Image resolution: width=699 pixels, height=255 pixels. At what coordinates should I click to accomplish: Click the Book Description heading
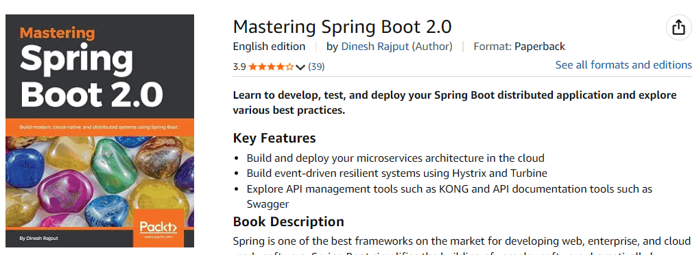[x=288, y=221]
